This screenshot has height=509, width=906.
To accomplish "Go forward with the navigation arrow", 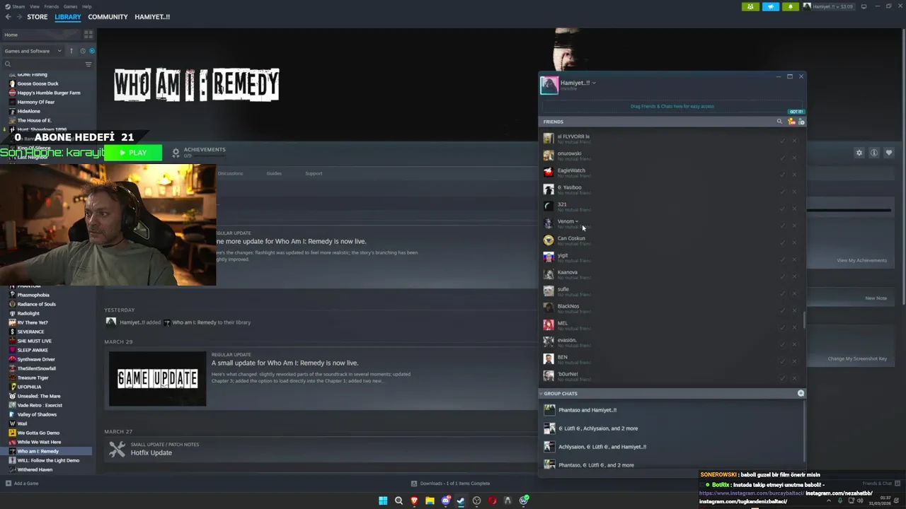I will click(19, 16).
